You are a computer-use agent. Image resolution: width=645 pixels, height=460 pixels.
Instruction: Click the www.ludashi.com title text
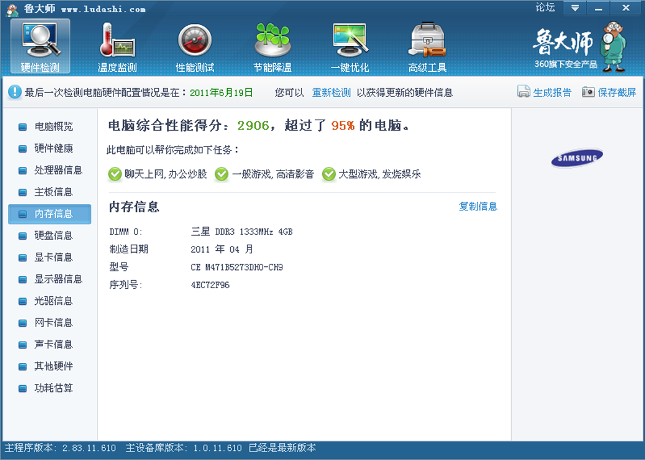103,9
